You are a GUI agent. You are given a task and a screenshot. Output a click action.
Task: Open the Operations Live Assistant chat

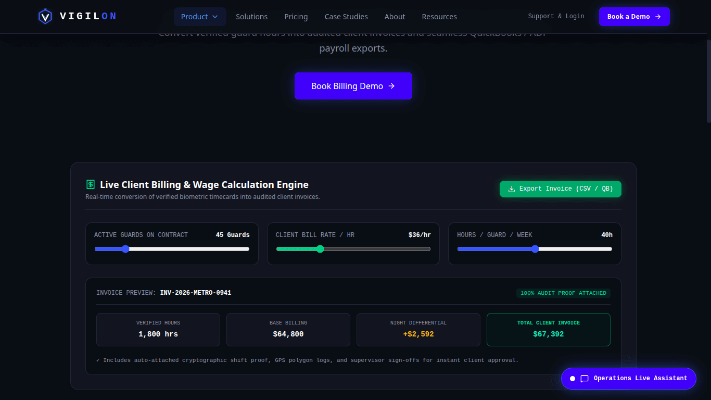pyautogui.click(x=629, y=379)
